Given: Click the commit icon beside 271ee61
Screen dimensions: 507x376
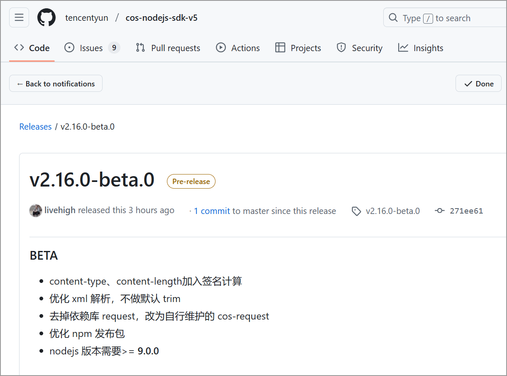Looking at the screenshot, I should [x=439, y=211].
